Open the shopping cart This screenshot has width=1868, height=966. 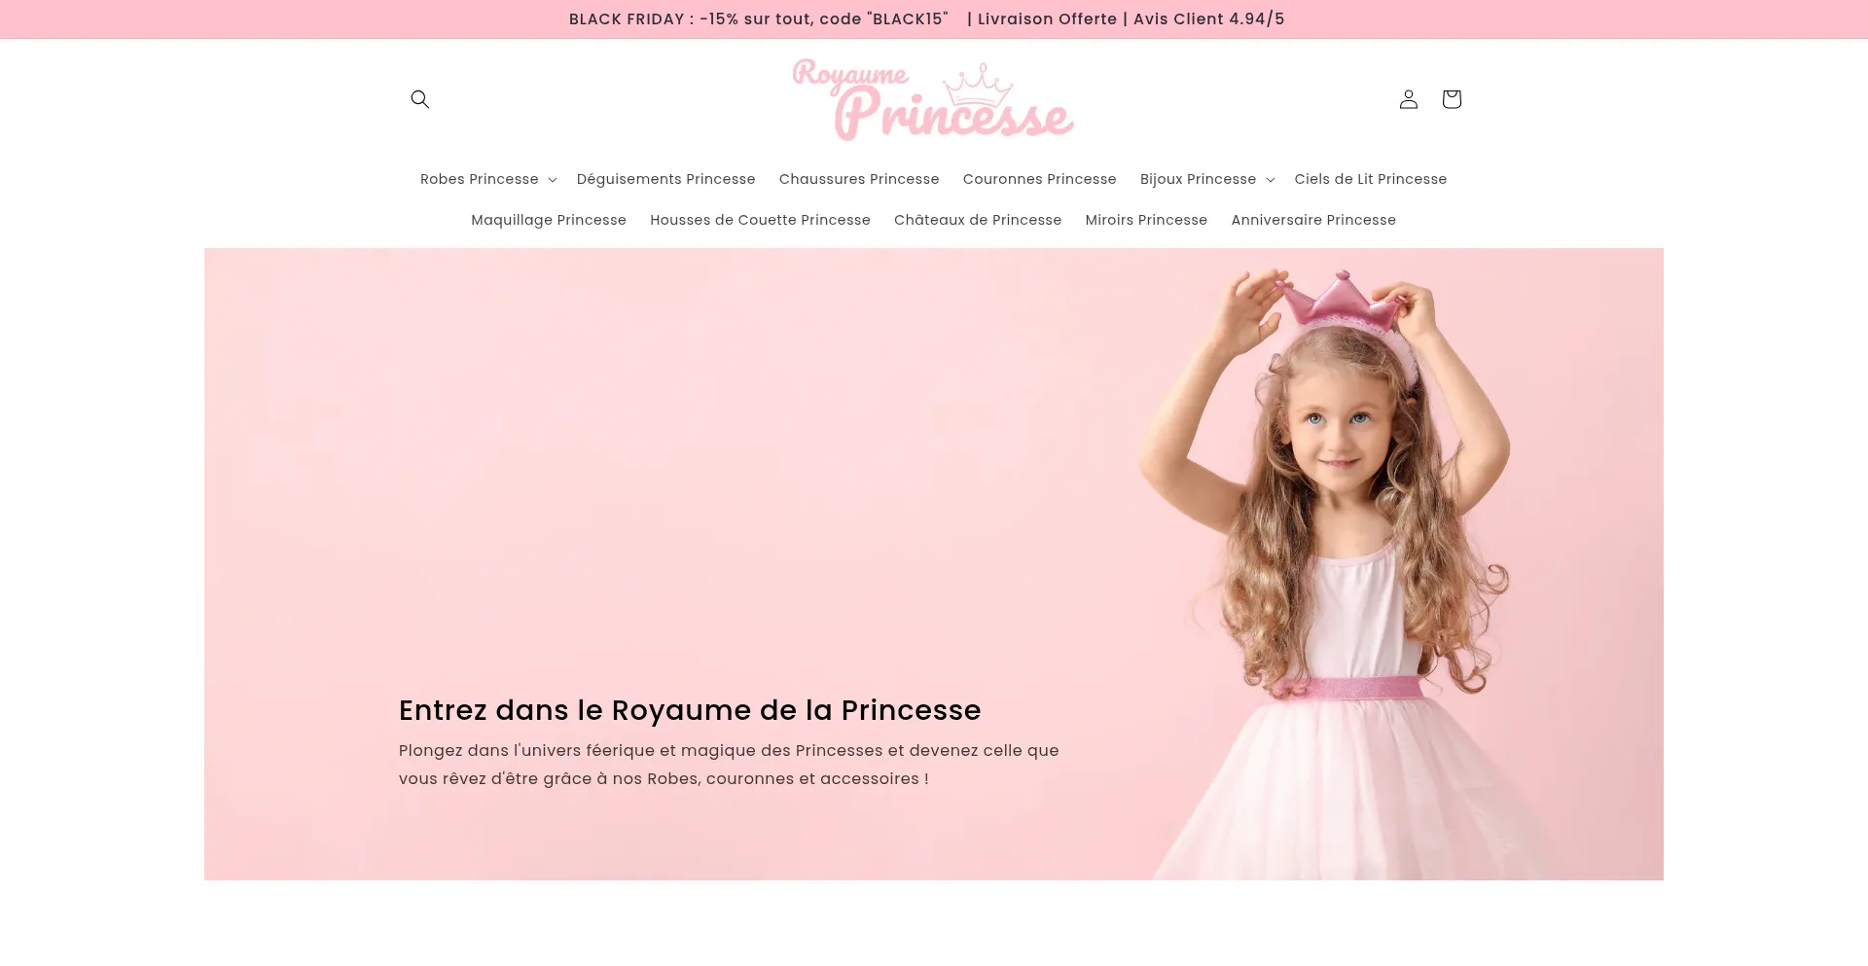(x=1451, y=98)
